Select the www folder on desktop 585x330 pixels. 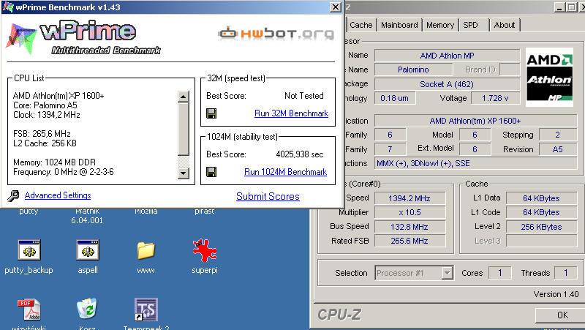146,250
